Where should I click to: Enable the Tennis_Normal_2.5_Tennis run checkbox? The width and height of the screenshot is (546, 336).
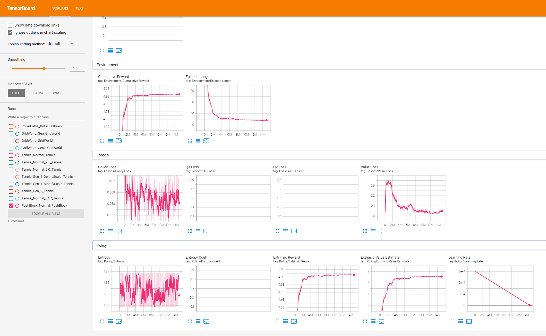point(11,162)
